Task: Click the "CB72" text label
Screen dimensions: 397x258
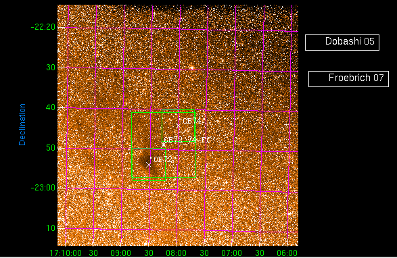Action: pyautogui.click(x=162, y=159)
